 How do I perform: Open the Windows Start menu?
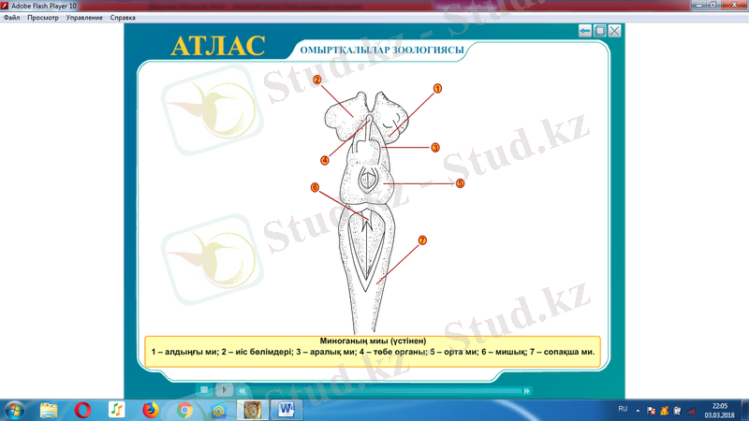coord(14,410)
